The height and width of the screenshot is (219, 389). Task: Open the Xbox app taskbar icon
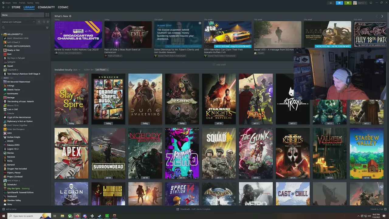point(70,216)
